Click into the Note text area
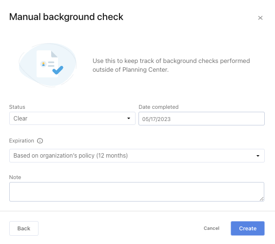 tap(137, 192)
